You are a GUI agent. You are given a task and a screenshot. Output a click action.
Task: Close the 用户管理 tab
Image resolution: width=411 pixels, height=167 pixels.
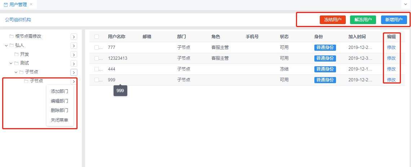pyautogui.click(x=31, y=4)
